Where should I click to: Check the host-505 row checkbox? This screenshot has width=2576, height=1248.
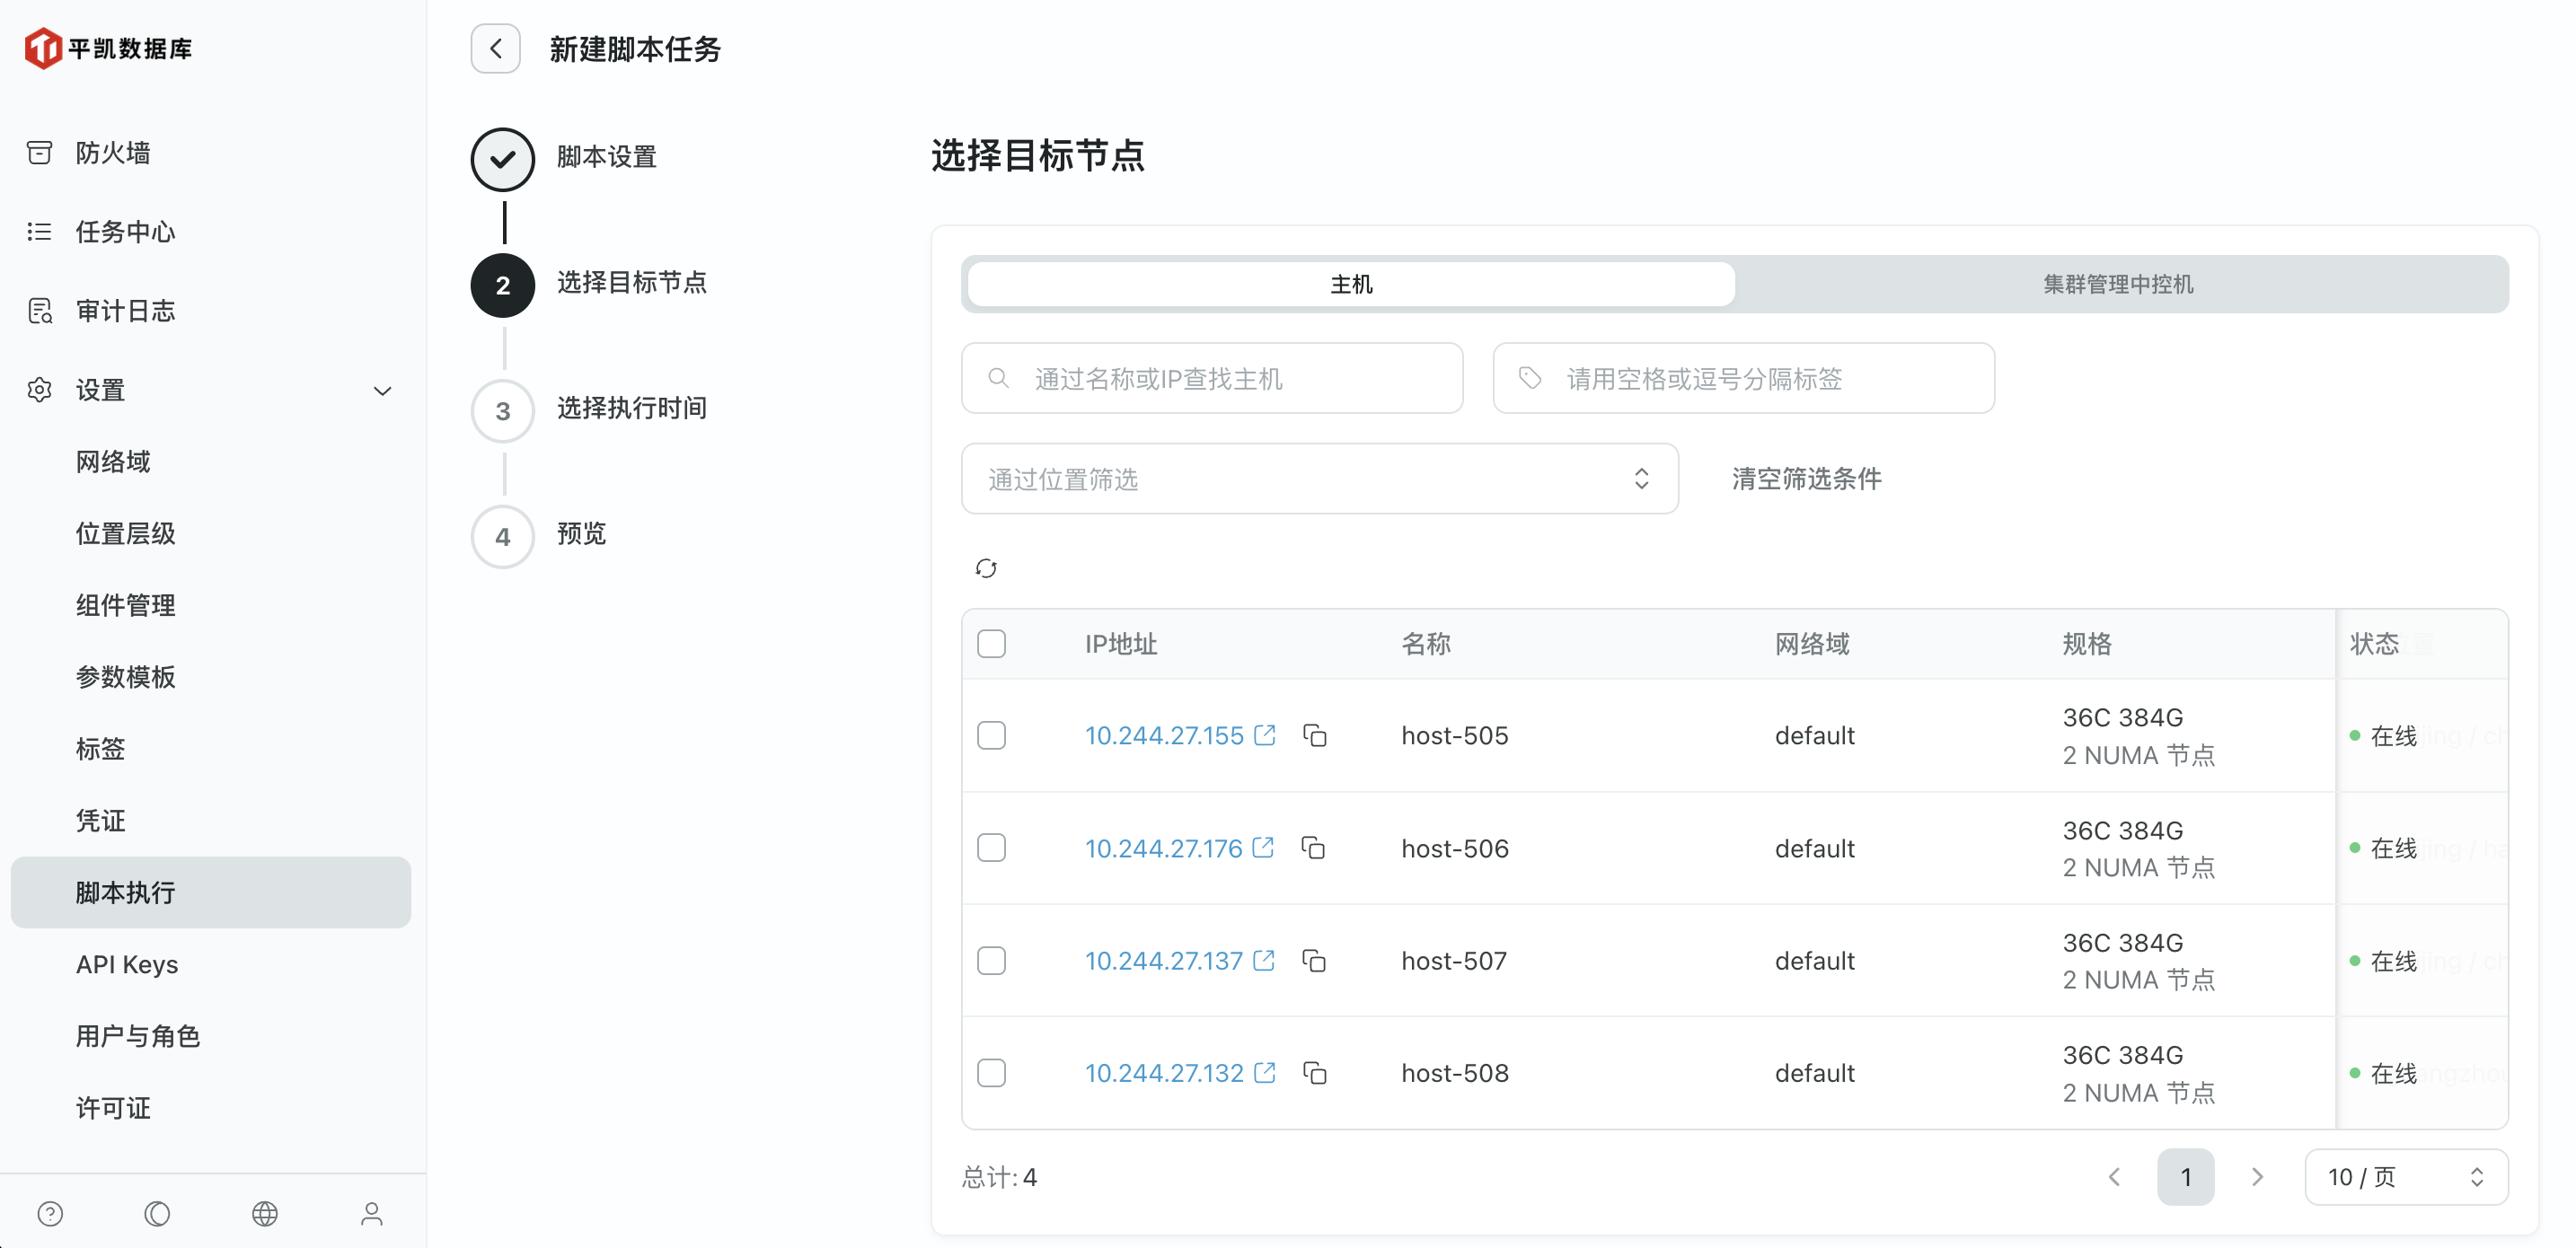991,736
